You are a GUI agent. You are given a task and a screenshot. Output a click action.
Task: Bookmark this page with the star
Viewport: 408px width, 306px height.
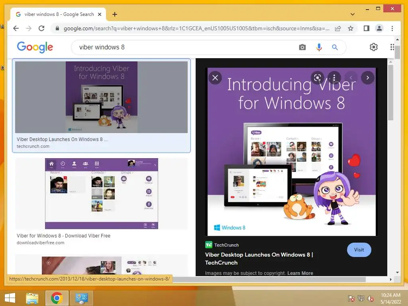point(351,28)
